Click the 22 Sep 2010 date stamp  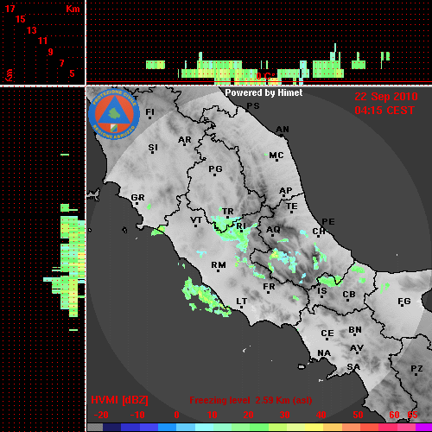pyautogui.click(x=386, y=97)
